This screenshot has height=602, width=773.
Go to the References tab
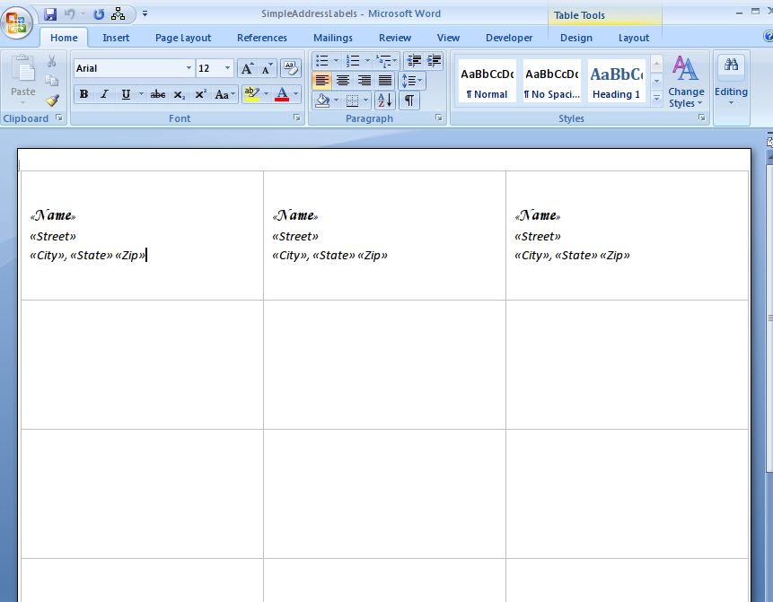click(262, 38)
